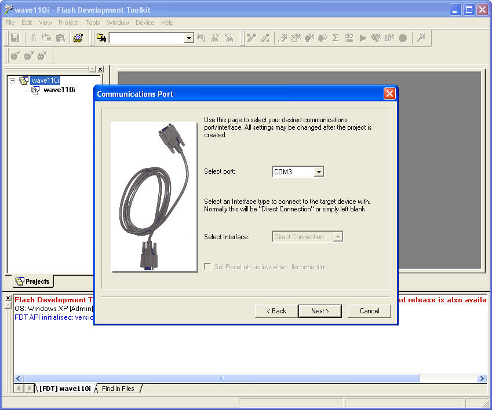Close the workspace panel with its X button
Image resolution: width=492 pixels, height=410 pixels.
coord(100,69)
